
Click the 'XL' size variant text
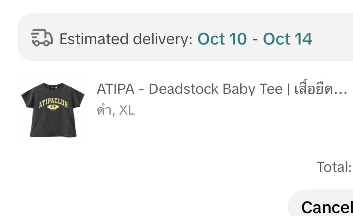click(127, 110)
